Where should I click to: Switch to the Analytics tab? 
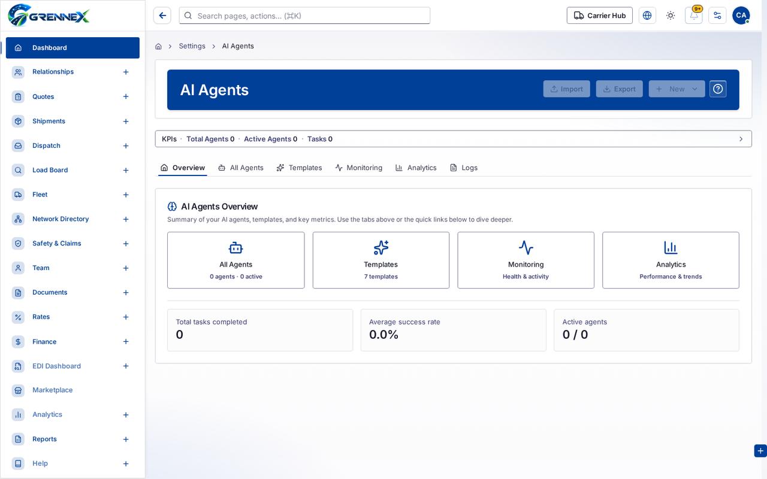pos(416,168)
